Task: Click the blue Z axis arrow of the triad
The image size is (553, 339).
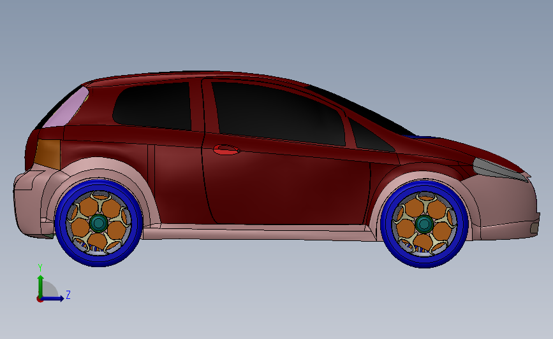Action: 53,298
